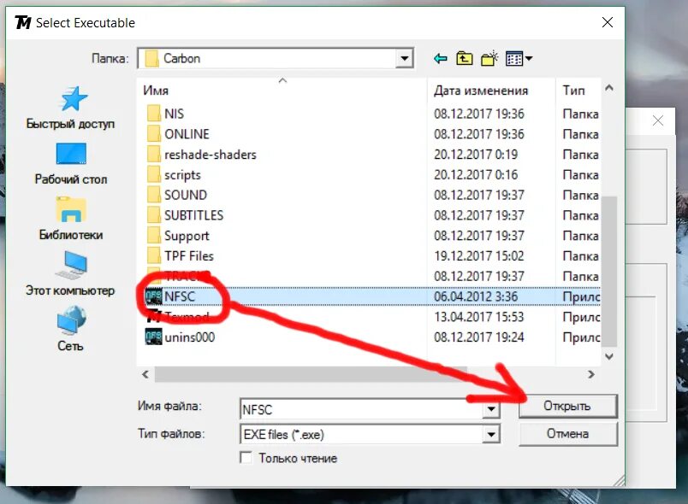Viewport: 688px width, 504px height.
Task: Toggle the read-only (Только чтение) checkbox
Action: pyautogui.click(x=246, y=458)
